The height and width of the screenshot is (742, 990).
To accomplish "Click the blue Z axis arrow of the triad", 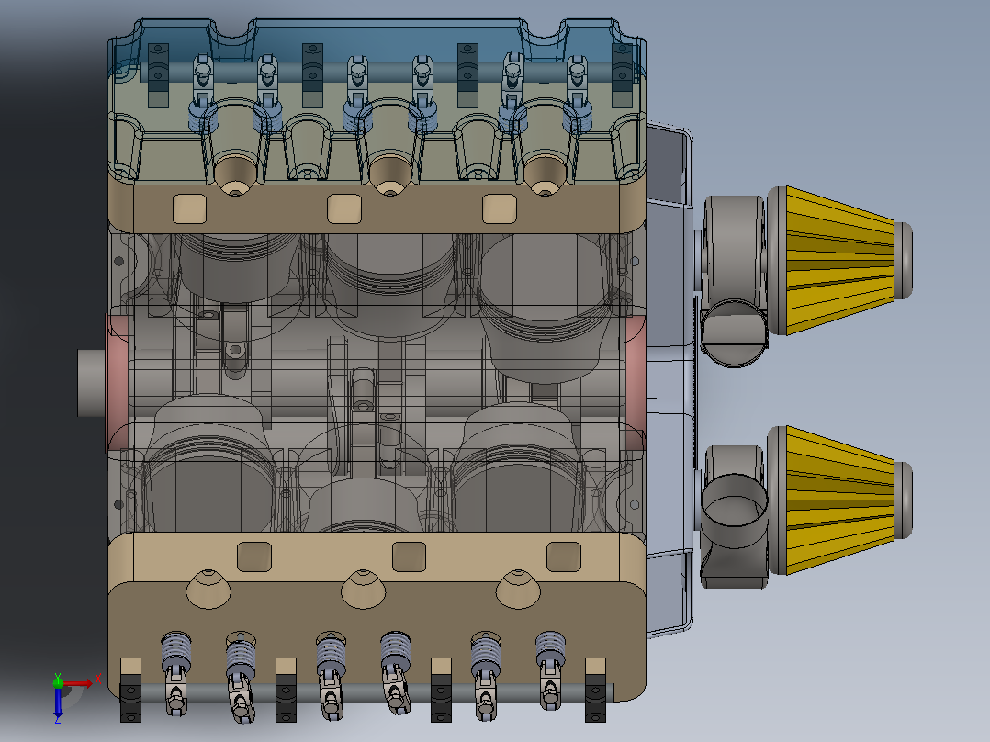I will point(58,703).
